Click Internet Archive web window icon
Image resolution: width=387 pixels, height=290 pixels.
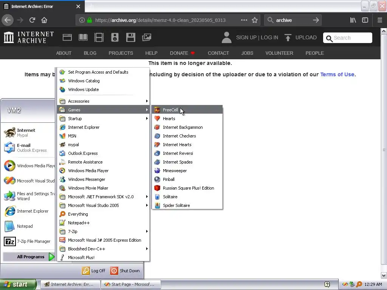[67, 37]
